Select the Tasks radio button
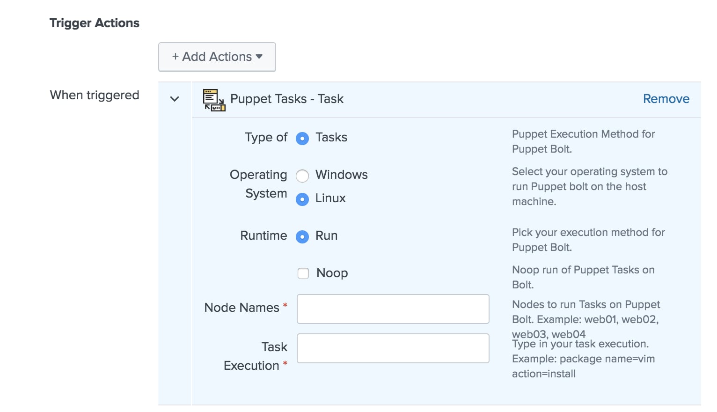 point(302,139)
